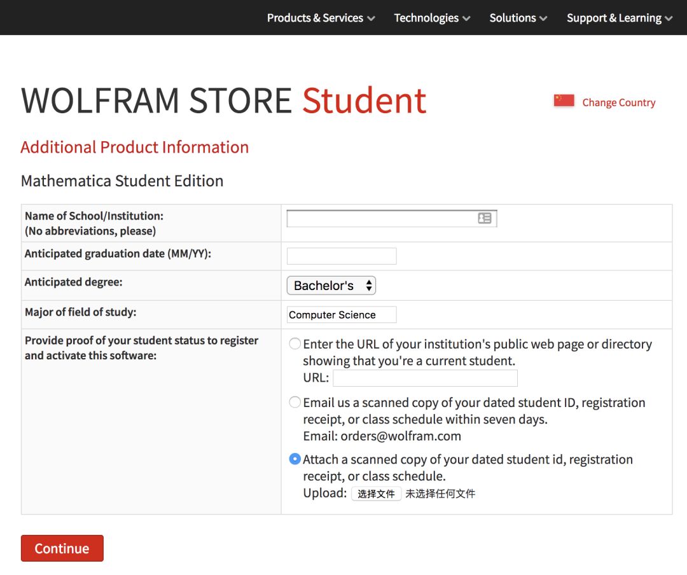Focus the Name of School/Institution field

(x=382, y=218)
